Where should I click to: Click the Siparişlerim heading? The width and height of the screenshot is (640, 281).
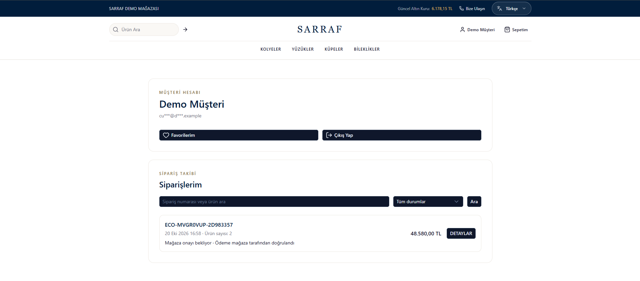181,185
